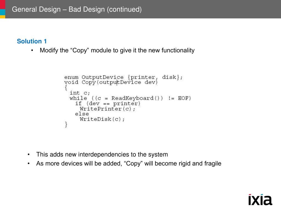Click the bullet 'Modify the "Copy" module' line

point(117,51)
